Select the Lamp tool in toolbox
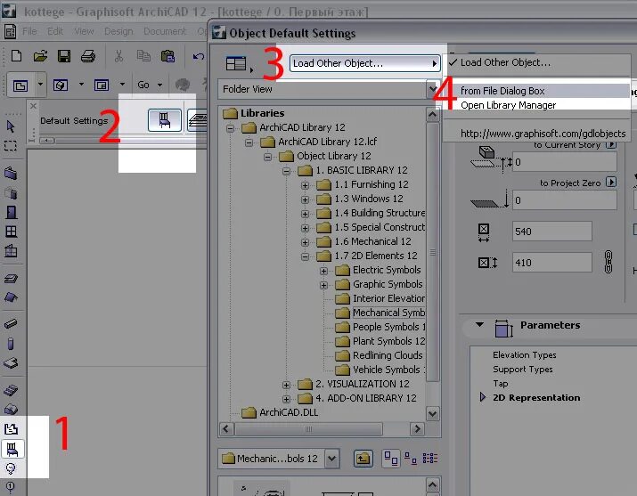Screen dimensions: 637x496 click(11, 468)
